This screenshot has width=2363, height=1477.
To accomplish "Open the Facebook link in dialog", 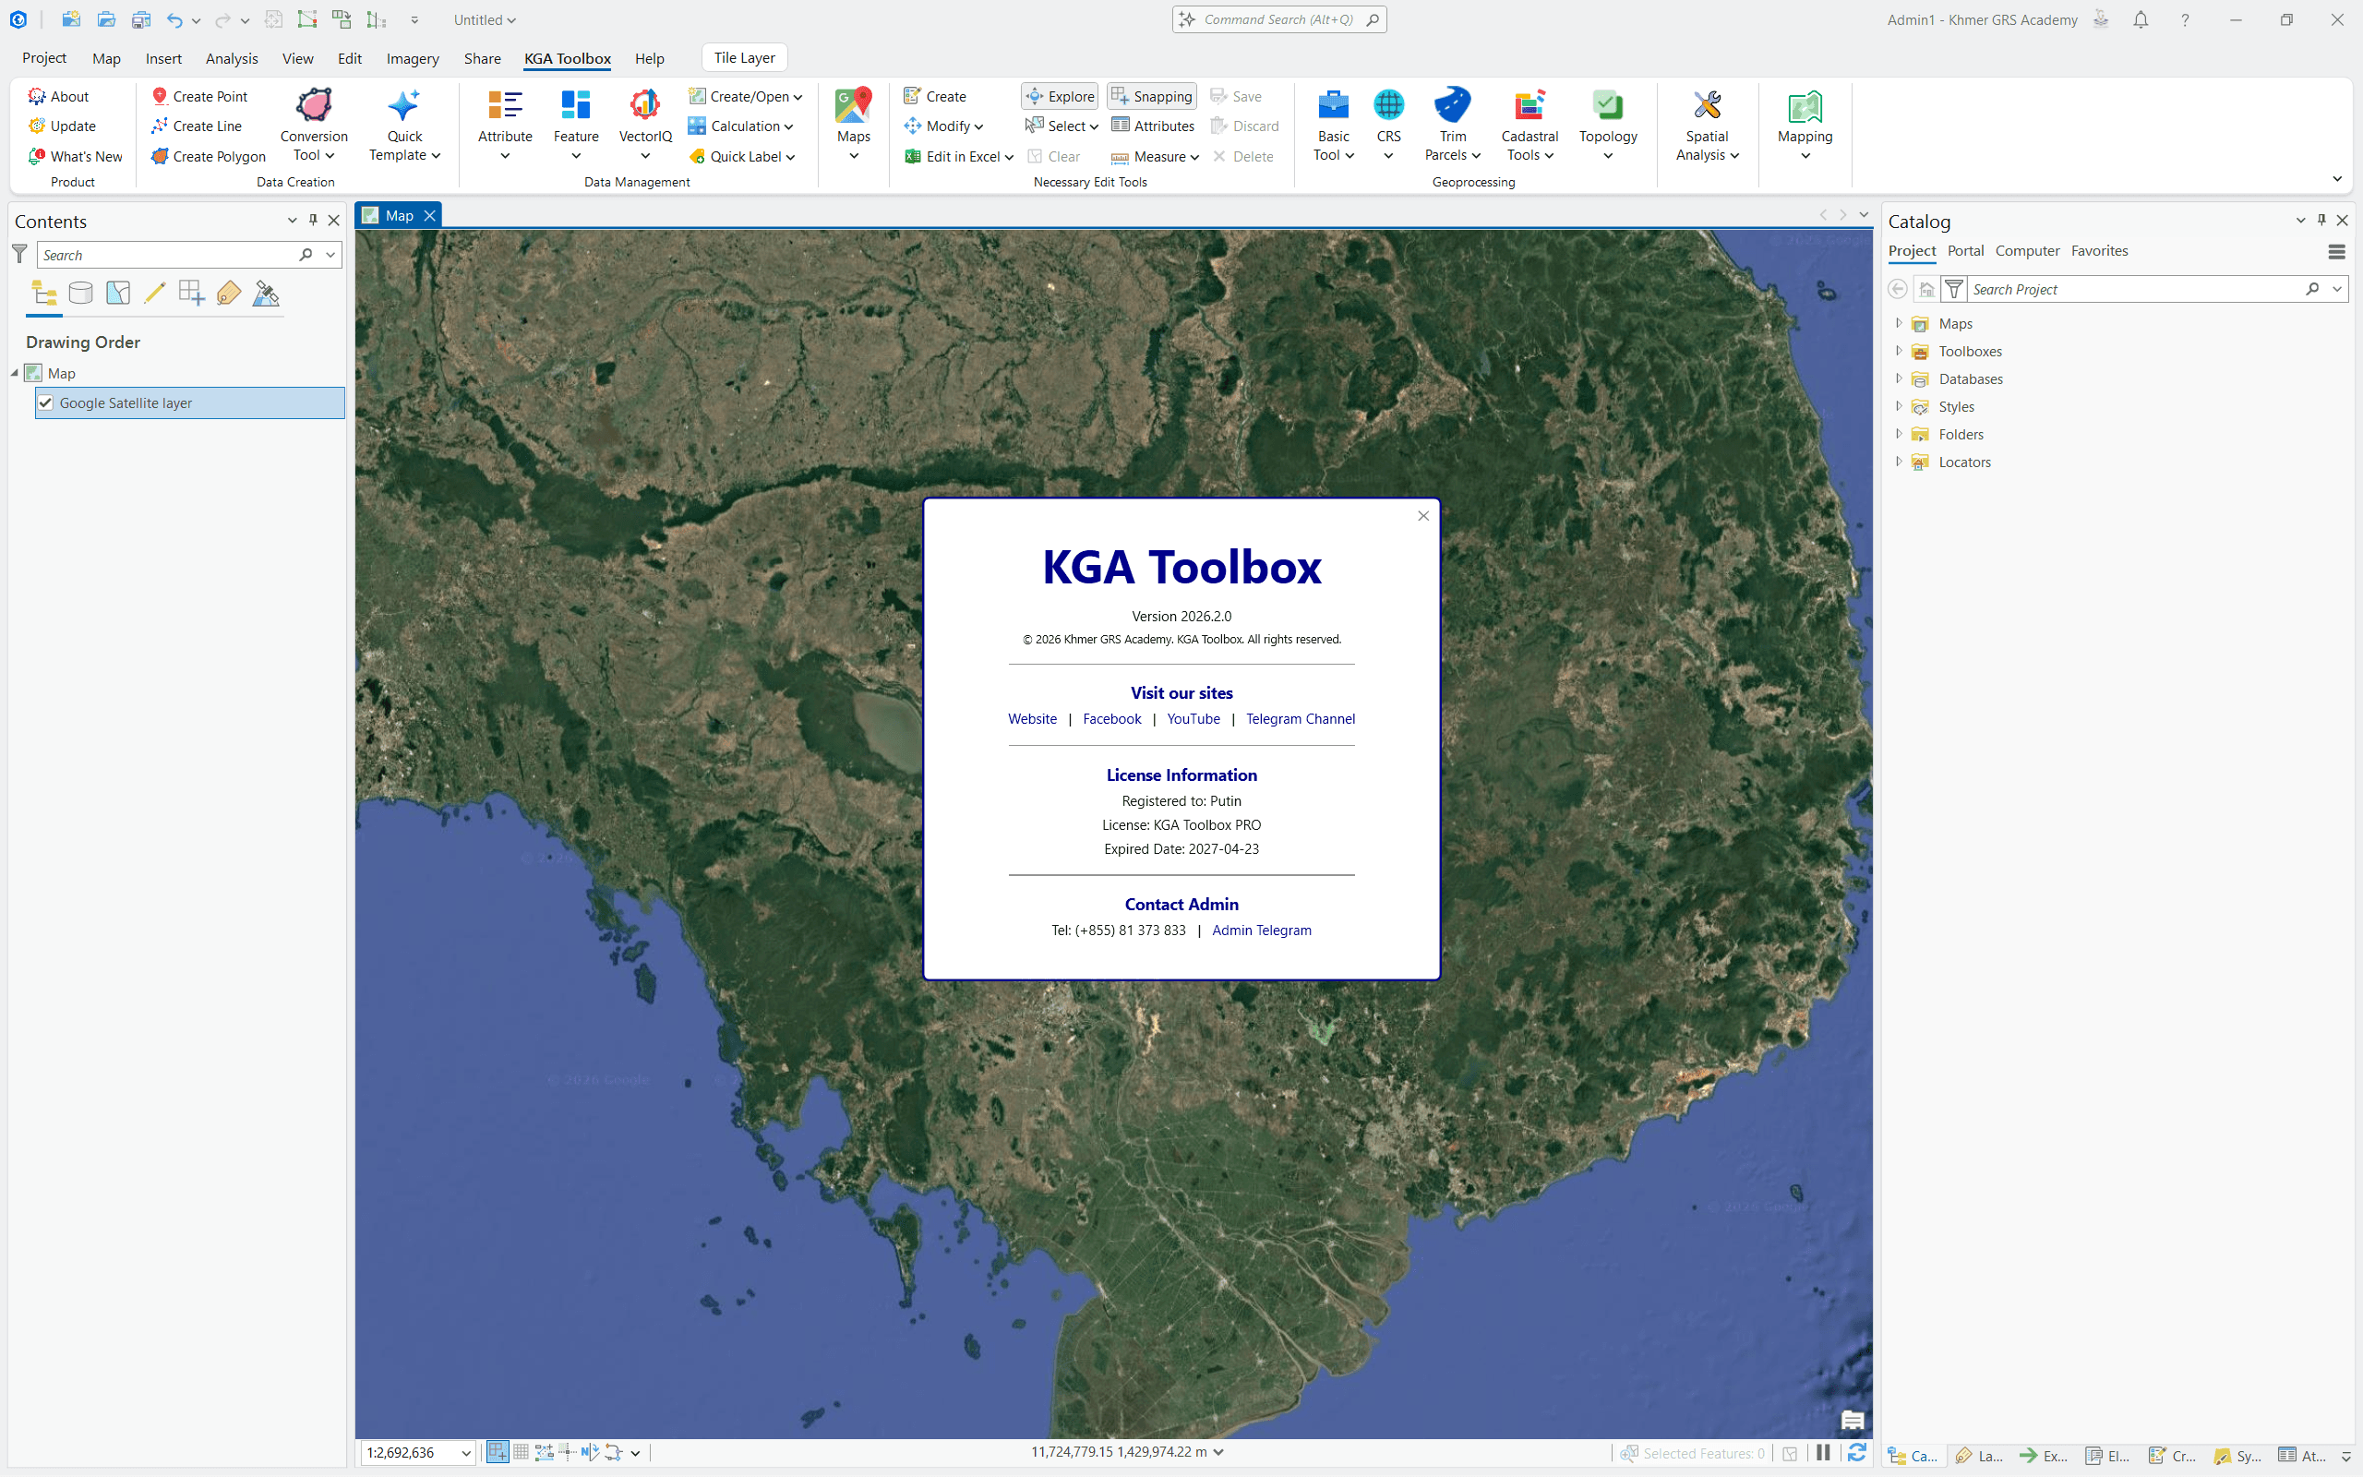I will click(1111, 719).
